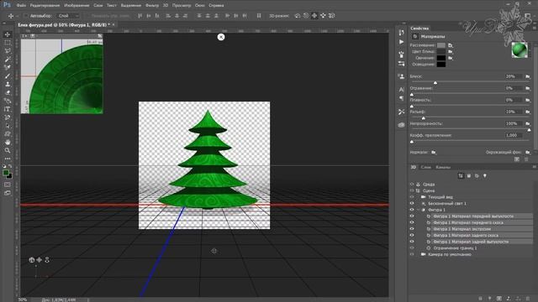Collapse Фигура 1 tree node
The width and height of the screenshot is (538, 302).
tap(419, 210)
